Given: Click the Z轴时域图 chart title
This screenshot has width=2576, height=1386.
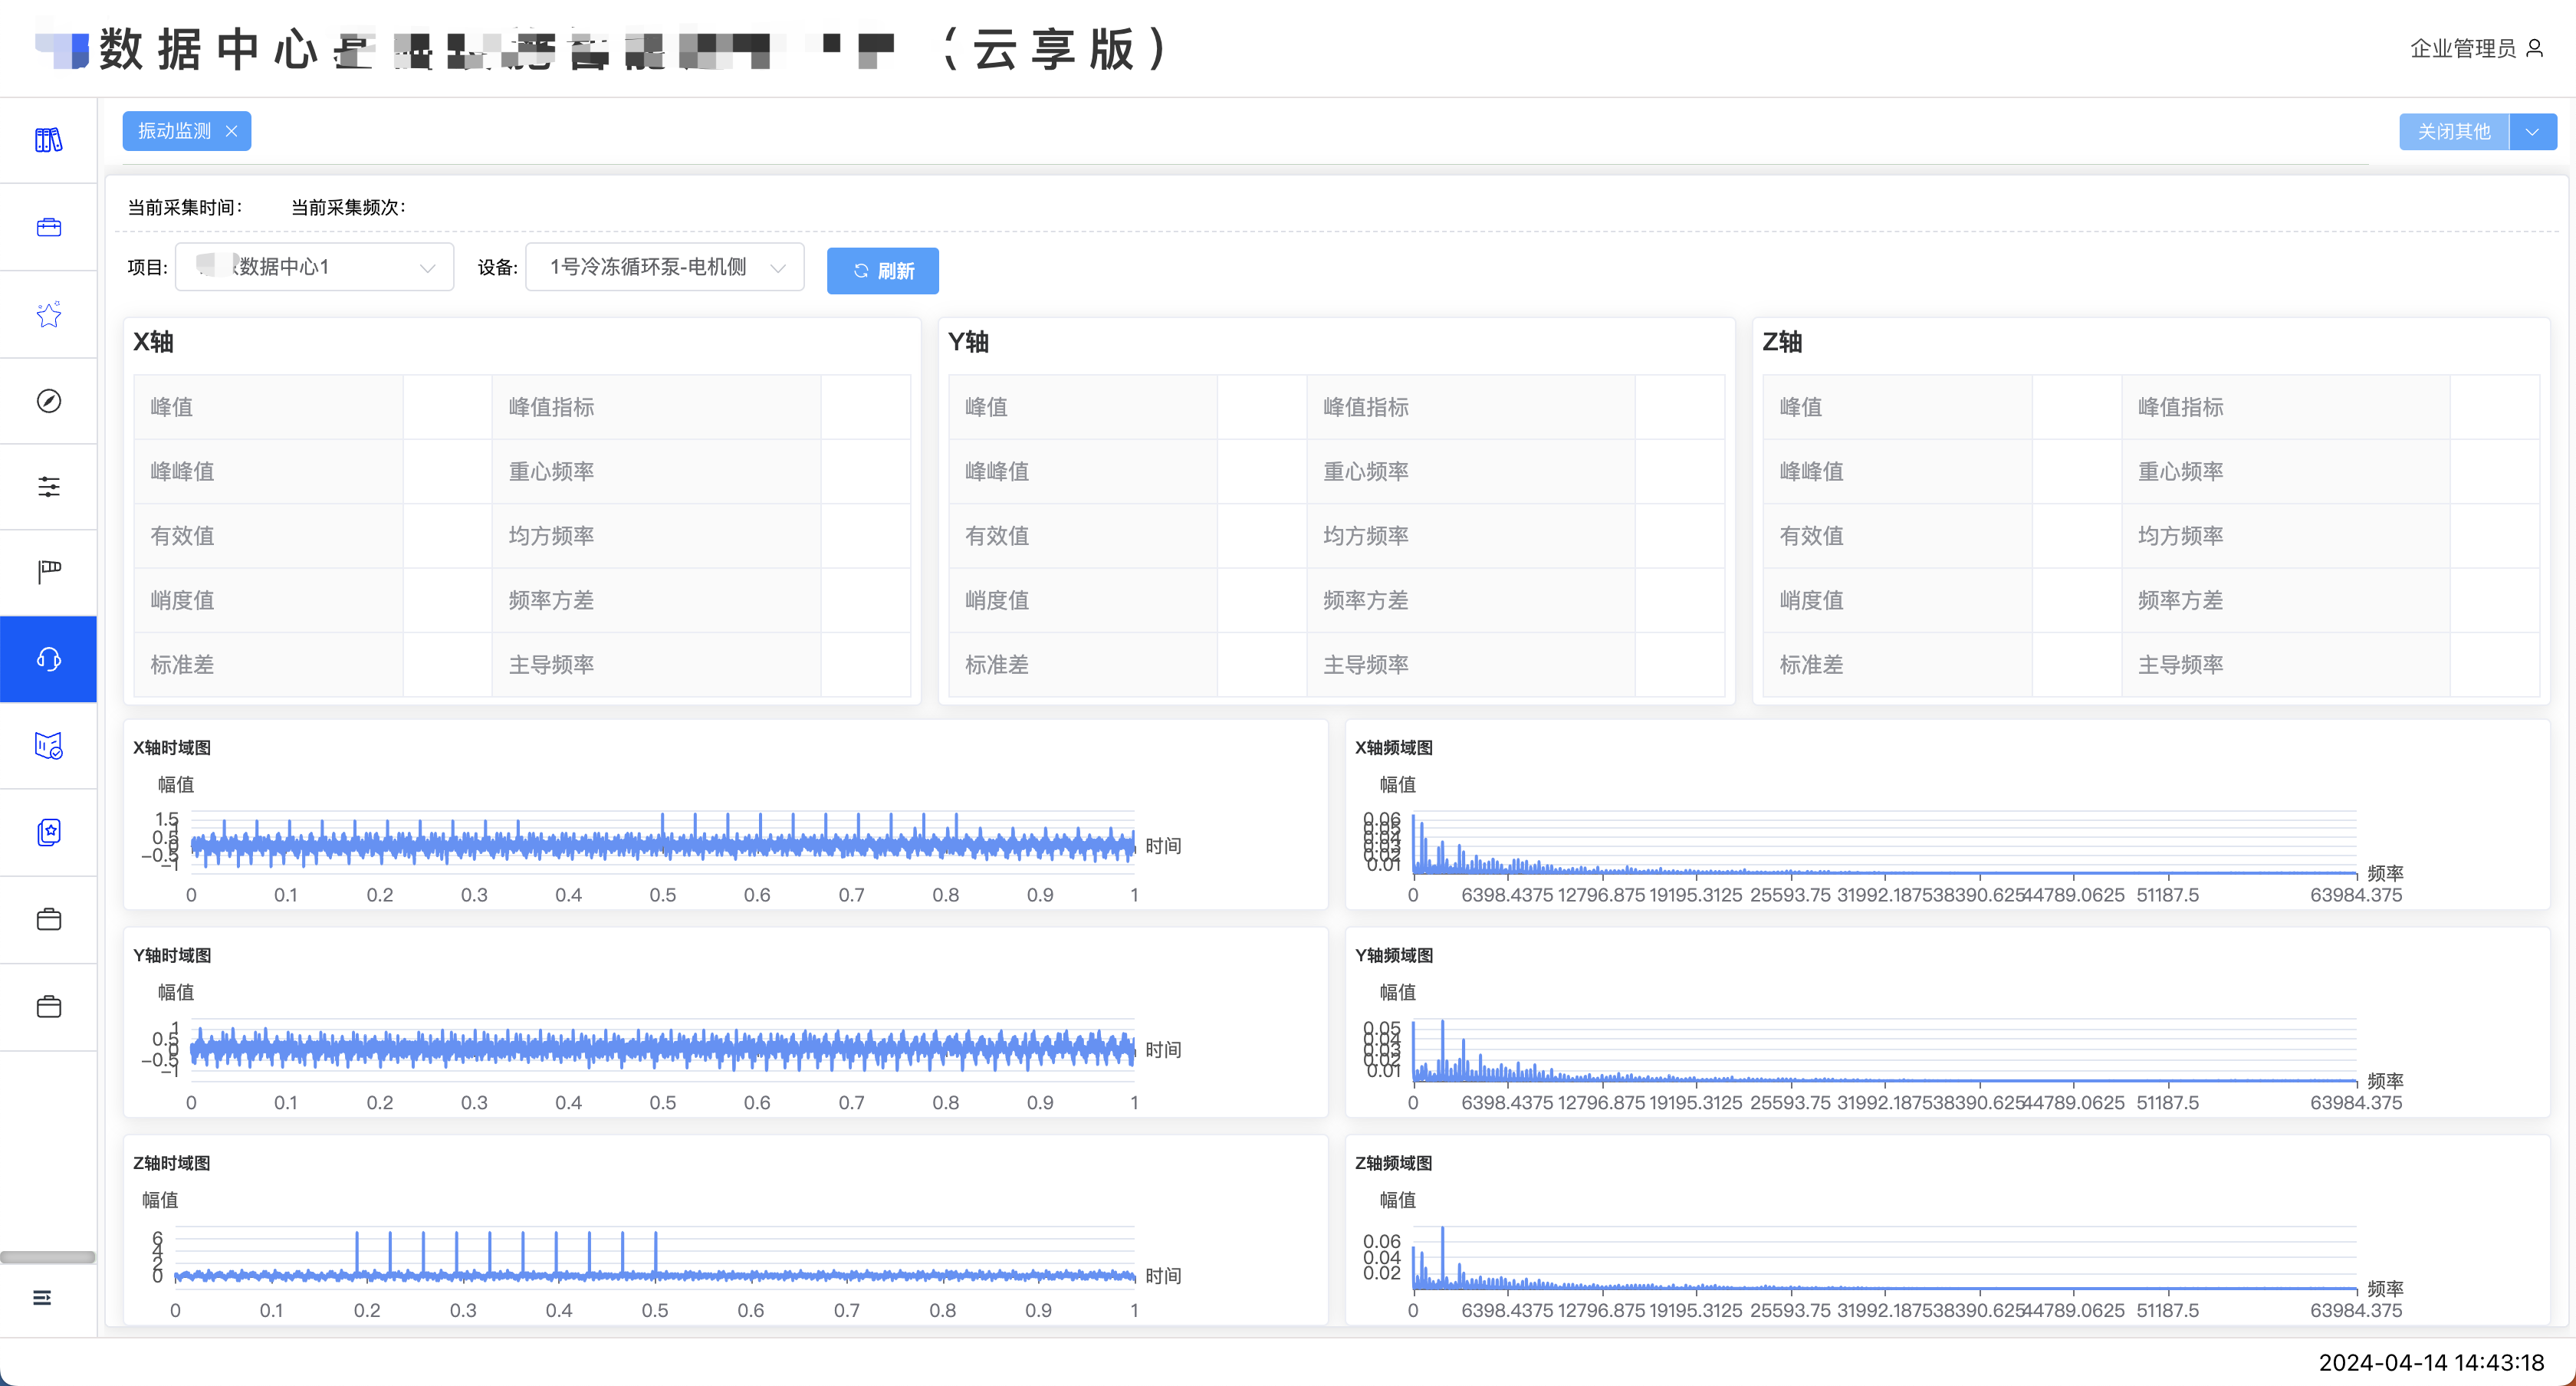Looking at the screenshot, I should tap(172, 1164).
